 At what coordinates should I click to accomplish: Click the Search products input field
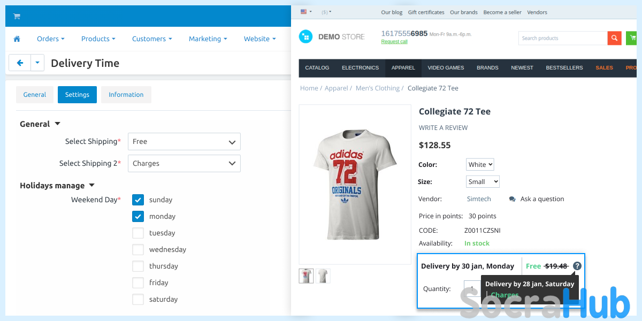562,39
